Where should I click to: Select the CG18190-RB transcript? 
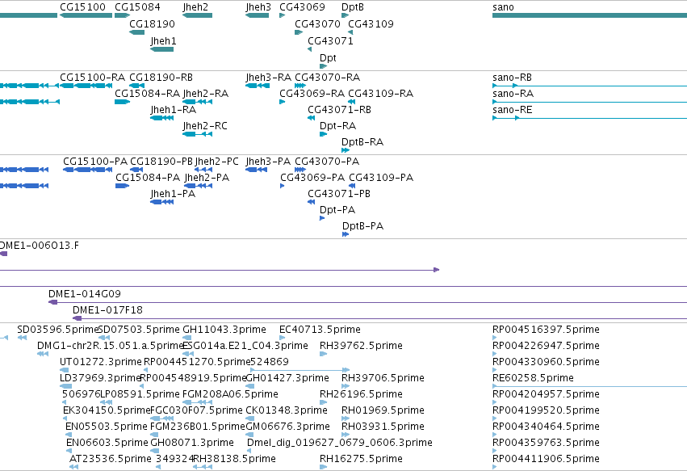pos(136,86)
